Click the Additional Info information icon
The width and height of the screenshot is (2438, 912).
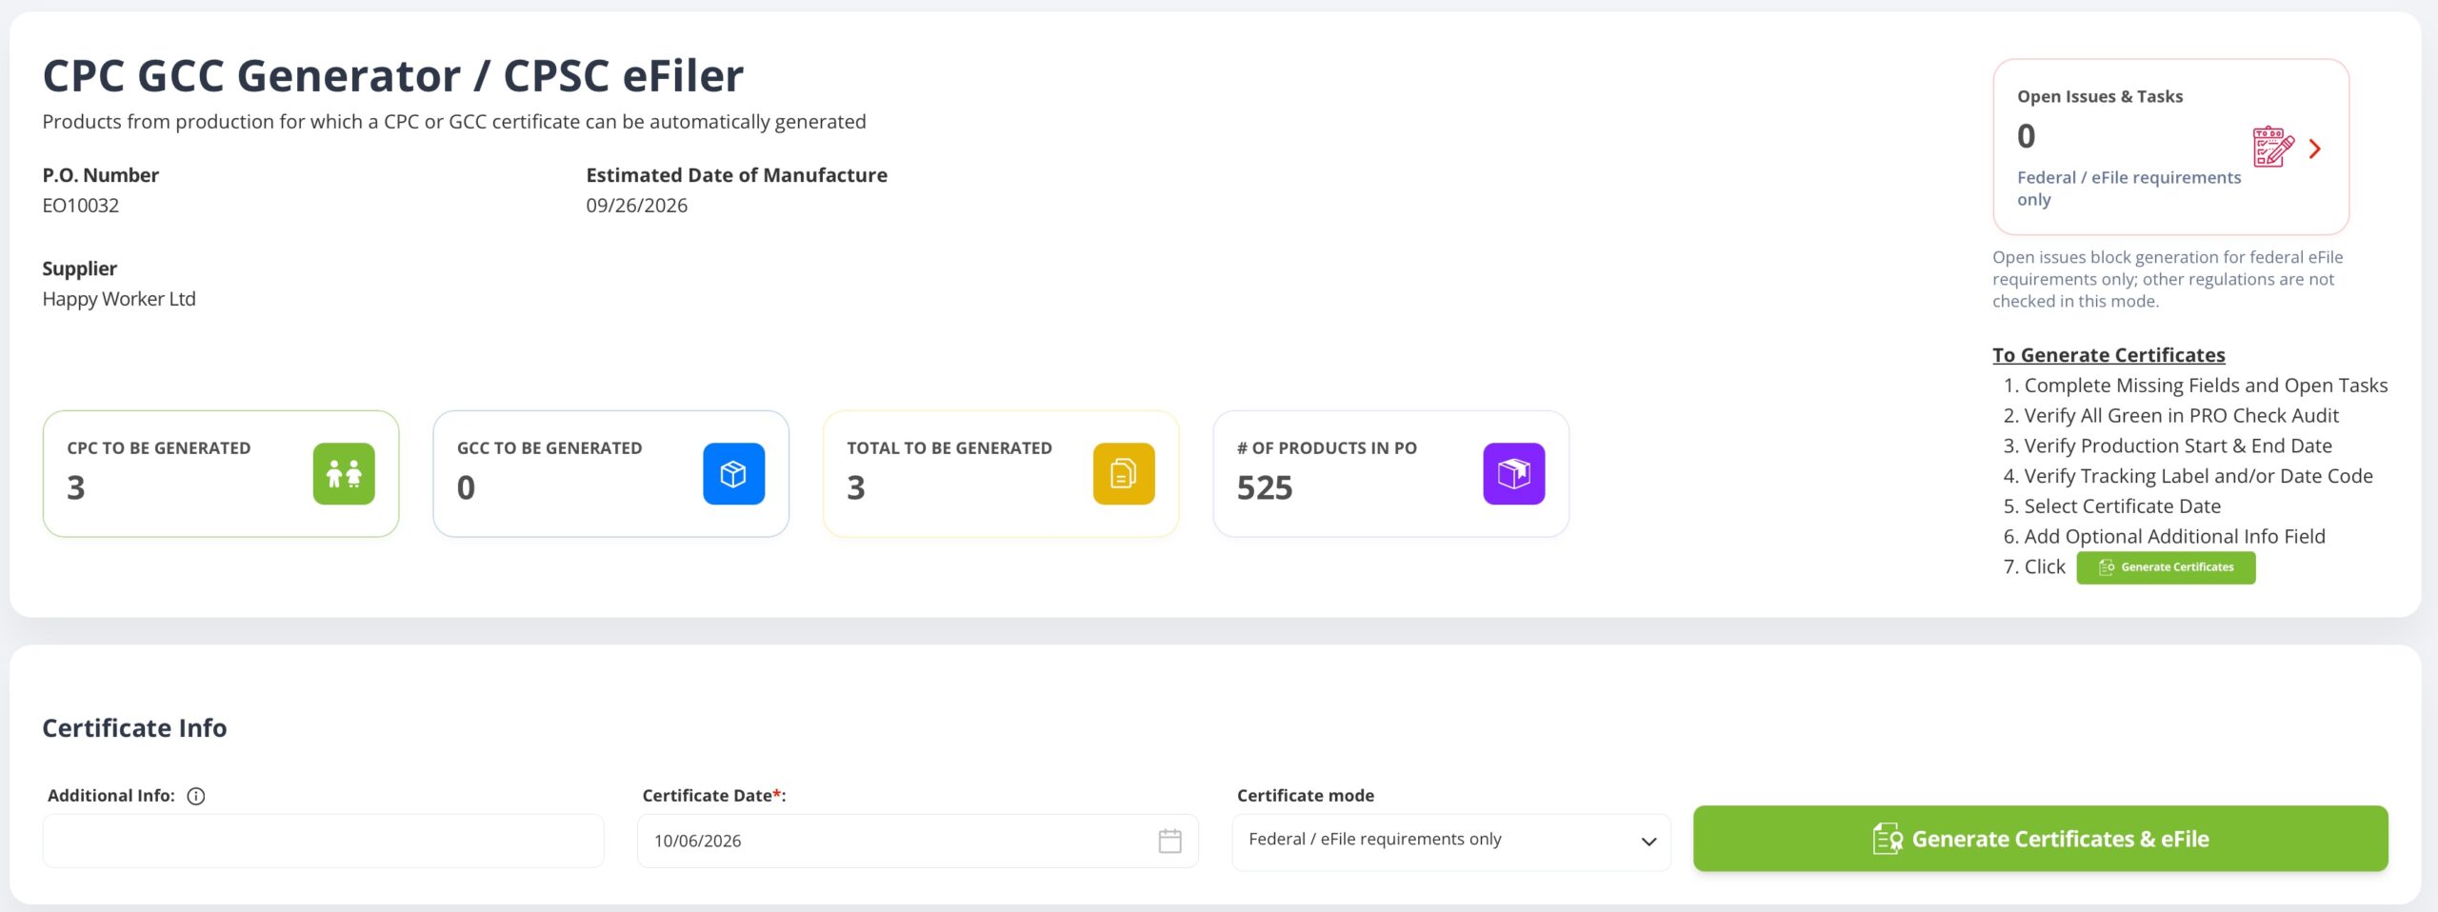196,796
